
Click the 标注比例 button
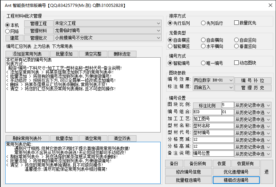click(x=207, y=105)
